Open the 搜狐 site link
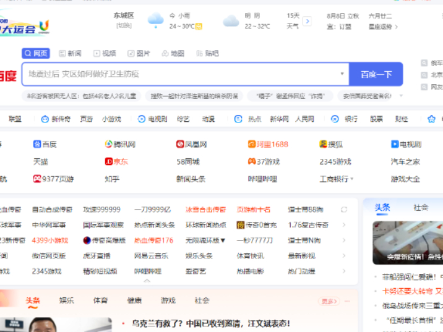The image size is (443, 332). coord(331,144)
